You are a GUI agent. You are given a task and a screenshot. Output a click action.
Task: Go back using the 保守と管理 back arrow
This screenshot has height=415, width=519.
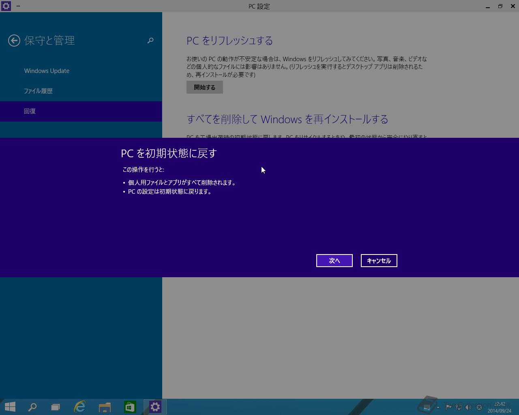(x=14, y=41)
